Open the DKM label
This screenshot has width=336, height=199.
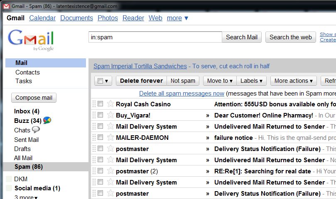pos(21,179)
